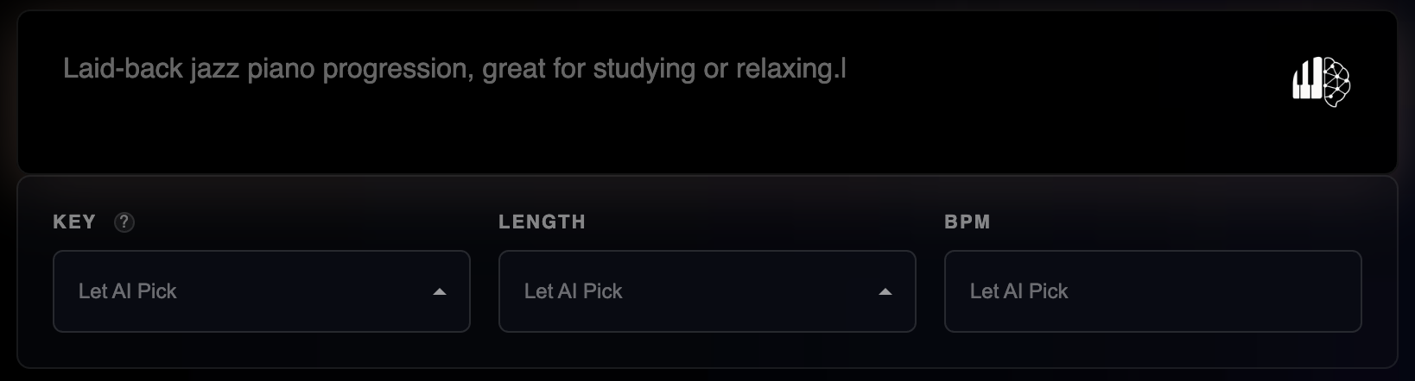This screenshot has width=1415, height=381.
Task: Click the "Let AI Pick" placeholder under BPM
Action: pos(1019,291)
